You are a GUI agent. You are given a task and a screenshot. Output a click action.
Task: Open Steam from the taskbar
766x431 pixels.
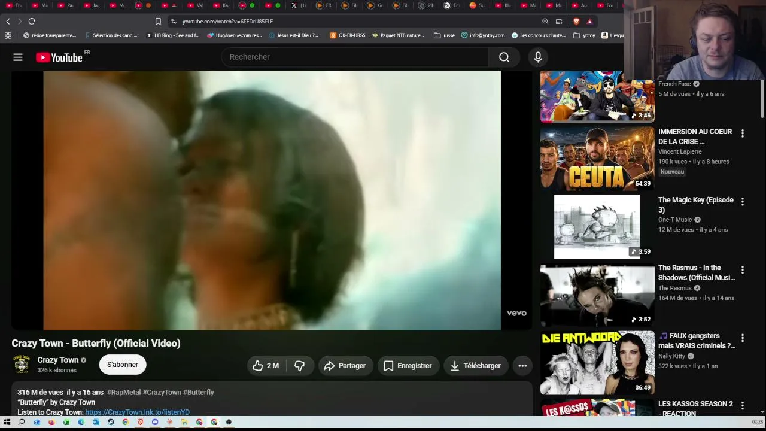coord(111,422)
